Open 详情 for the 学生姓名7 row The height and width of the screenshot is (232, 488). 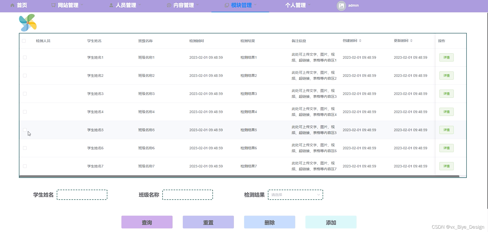pyautogui.click(x=447, y=166)
